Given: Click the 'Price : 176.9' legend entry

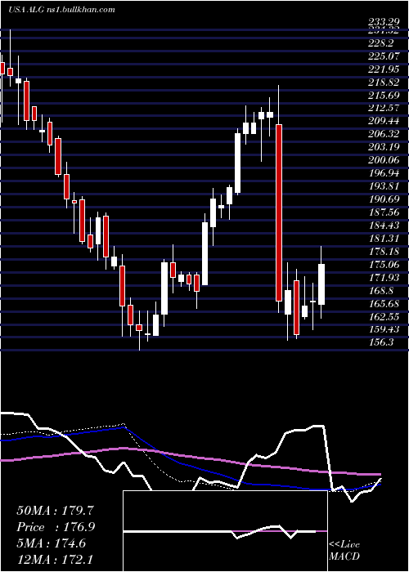Looking at the screenshot, I should 56,527.
